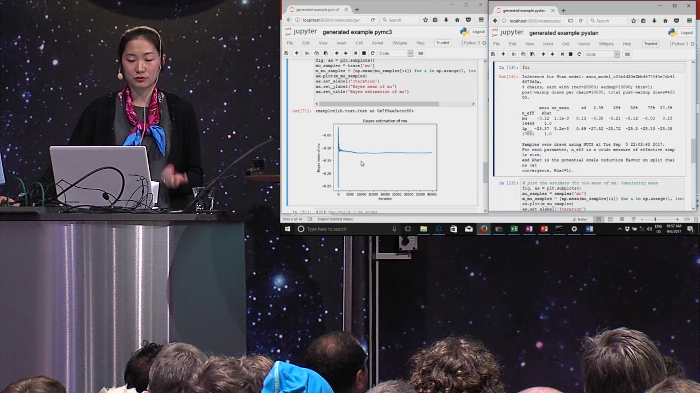Select the 'generated example pystan' browser tab
Image resolution: width=700 pixels, height=393 pixels.
point(524,10)
